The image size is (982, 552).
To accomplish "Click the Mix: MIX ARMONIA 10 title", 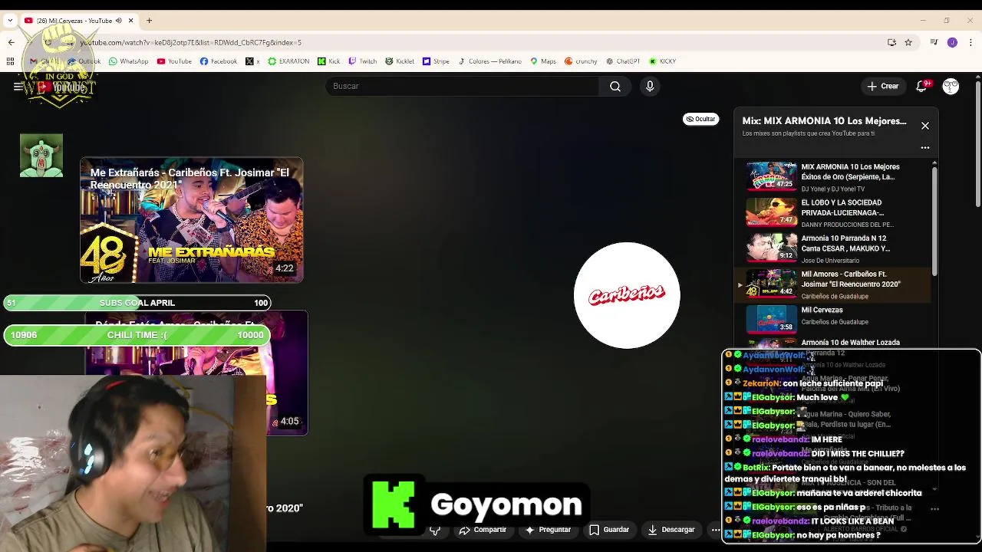I will [x=824, y=121].
